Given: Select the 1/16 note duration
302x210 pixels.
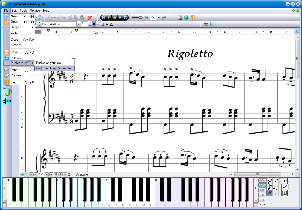Looking at the screenshot, I should click(x=262, y=190).
